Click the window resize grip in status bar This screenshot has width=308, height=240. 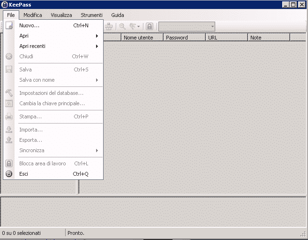coord(303,234)
